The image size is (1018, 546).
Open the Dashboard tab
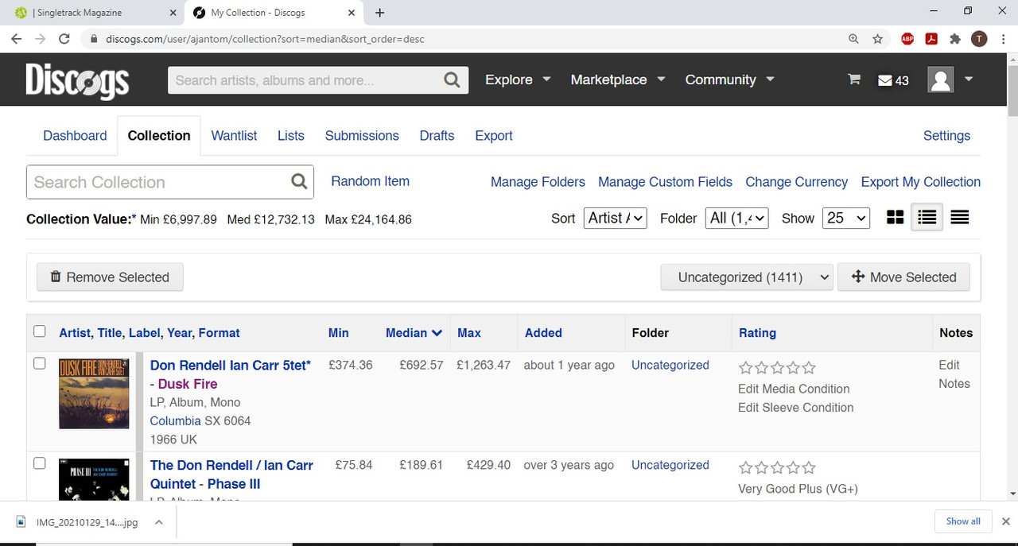[75, 136]
